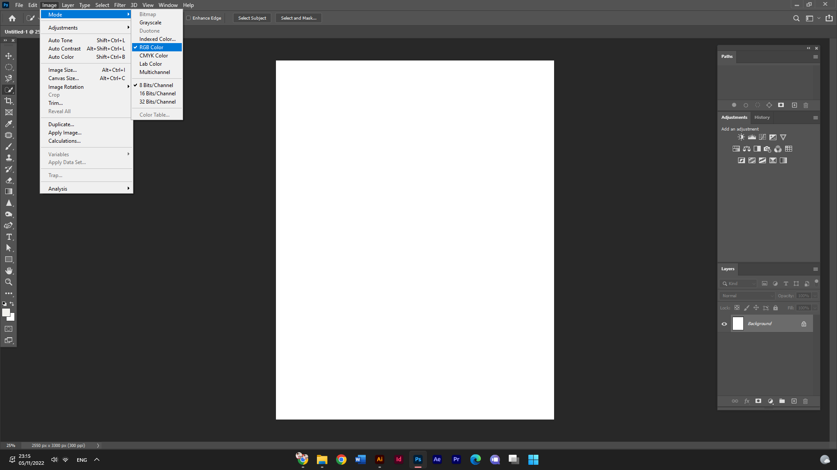Select the Zoom tool in toolbar

(x=9, y=282)
